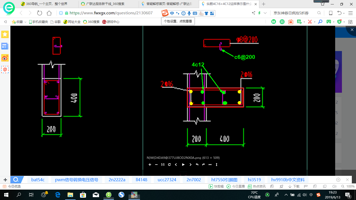The width and height of the screenshot is (356, 200).
Task: Open the blue key password extension
Action: click(320, 22)
